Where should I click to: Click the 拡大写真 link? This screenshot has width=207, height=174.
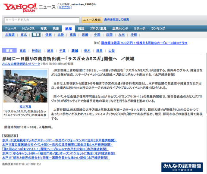pyautogui.click(x=25, y=107)
